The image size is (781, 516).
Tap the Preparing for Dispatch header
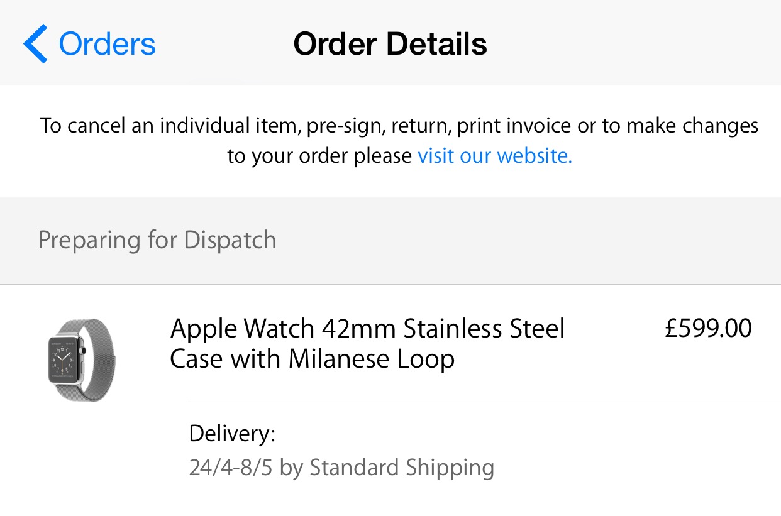157,240
